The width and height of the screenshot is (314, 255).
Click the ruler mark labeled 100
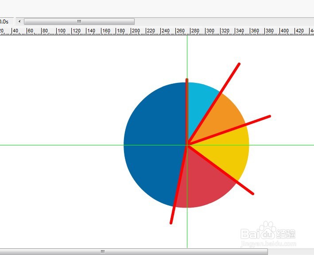pyautogui.click(x=61, y=31)
